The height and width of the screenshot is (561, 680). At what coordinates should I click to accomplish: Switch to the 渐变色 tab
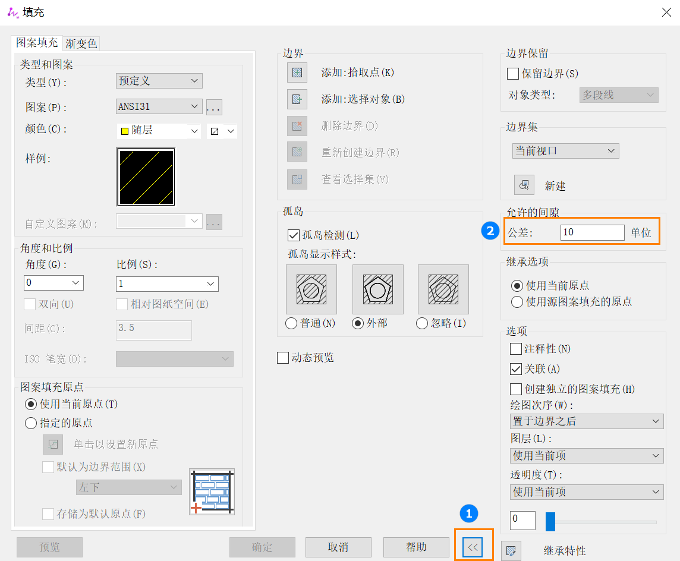pos(81,43)
